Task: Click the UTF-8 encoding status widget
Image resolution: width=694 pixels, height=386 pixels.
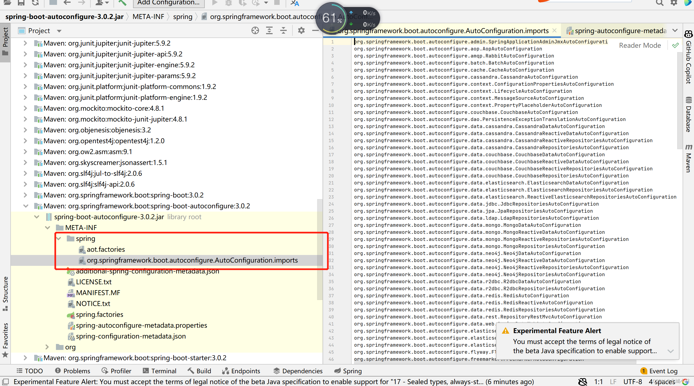Action: click(x=633, y=382)
